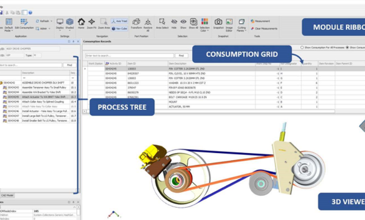Toggle the Nav Cube display
365x220 pixels.
pos(119,29)
